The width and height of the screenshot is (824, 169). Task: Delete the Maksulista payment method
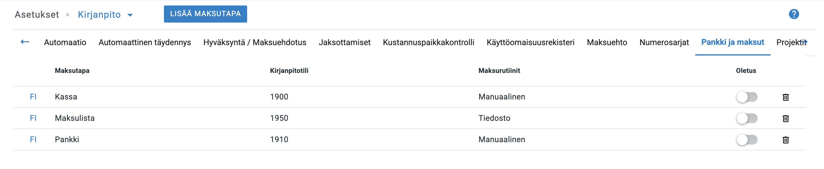[785, 118]
